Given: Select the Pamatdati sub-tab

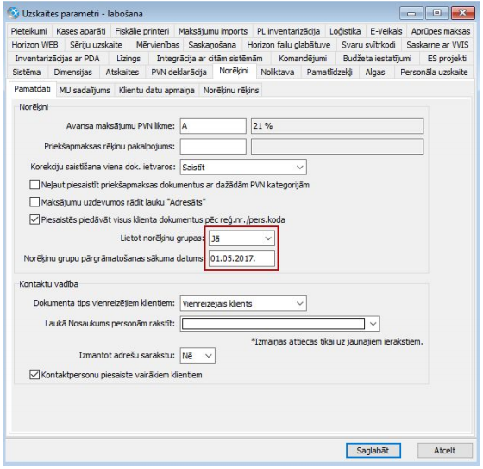Looking at the screenshot, I should point(32,89).
